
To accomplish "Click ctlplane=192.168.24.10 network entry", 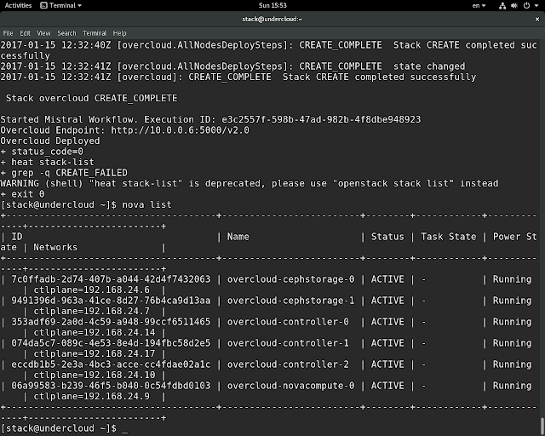I will pyautogui.click(x=95, y=376).
